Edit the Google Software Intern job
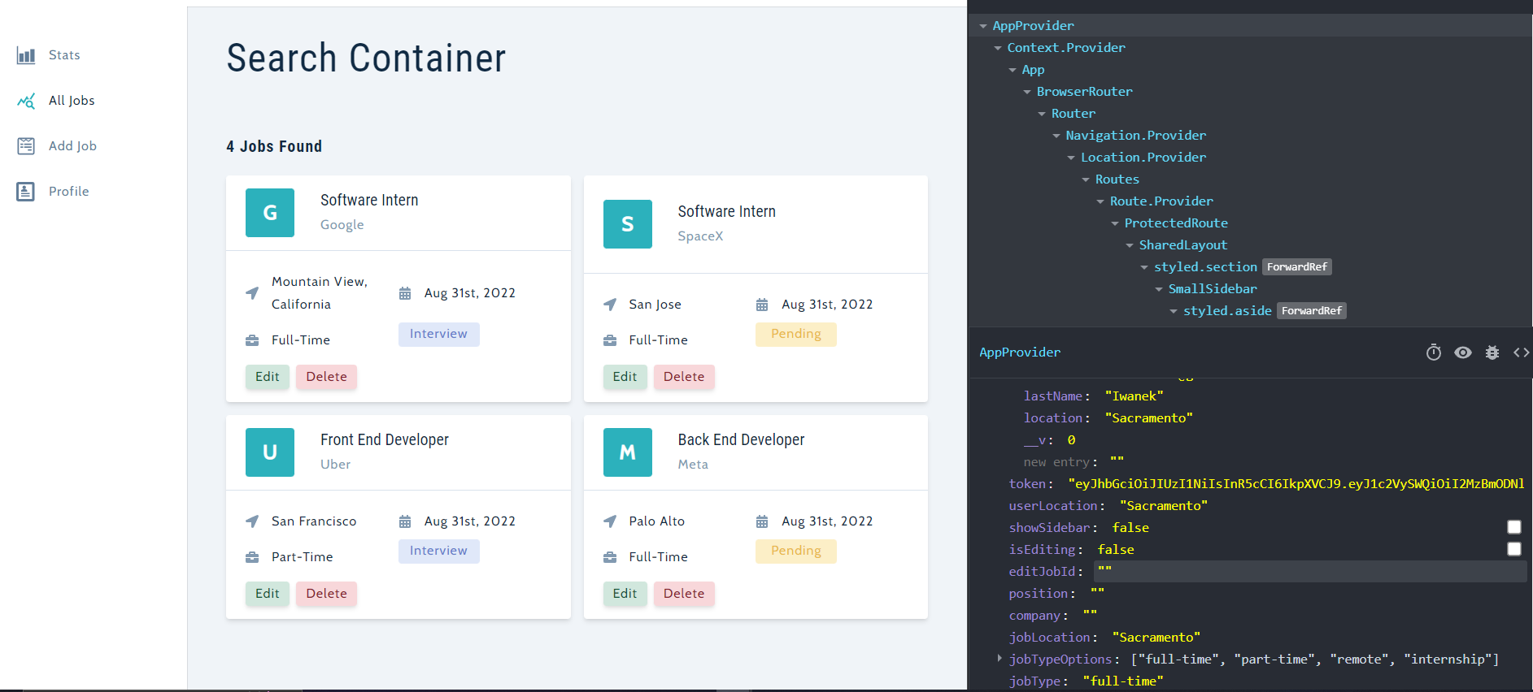Viewport: 1533px width, 692px height. tap(268, 377)
